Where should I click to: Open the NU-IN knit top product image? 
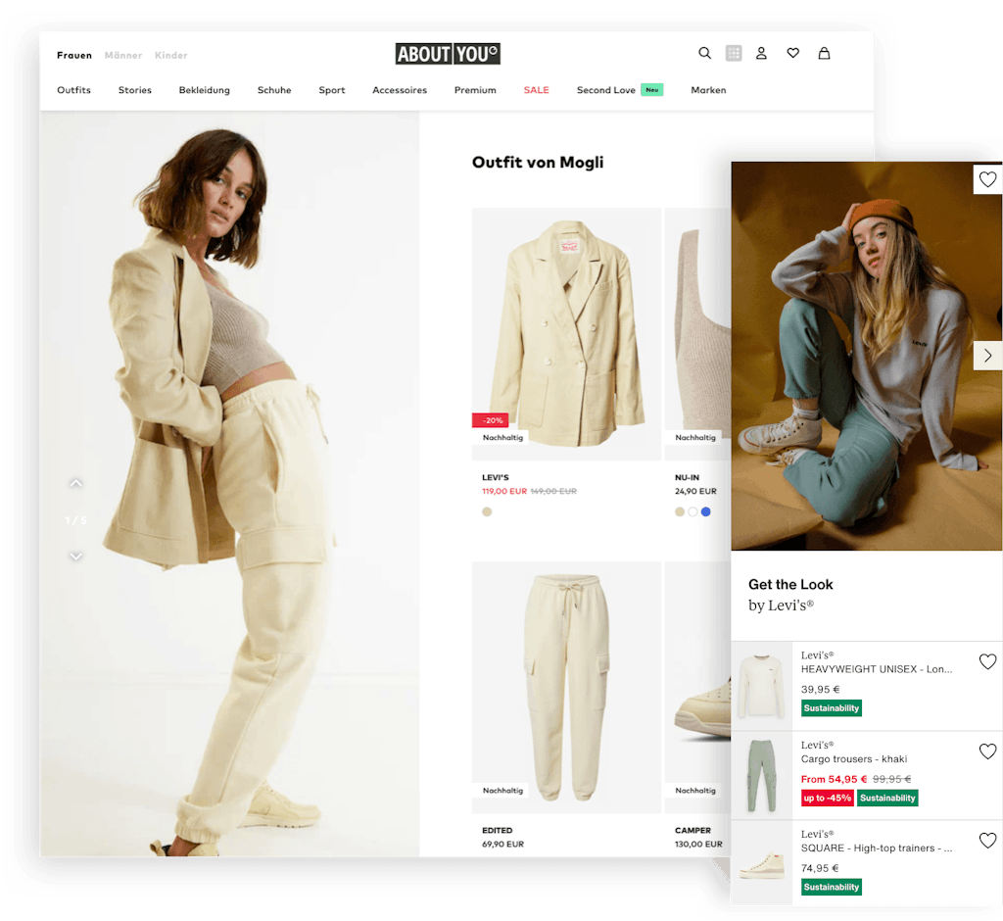[x=697, y=333]
